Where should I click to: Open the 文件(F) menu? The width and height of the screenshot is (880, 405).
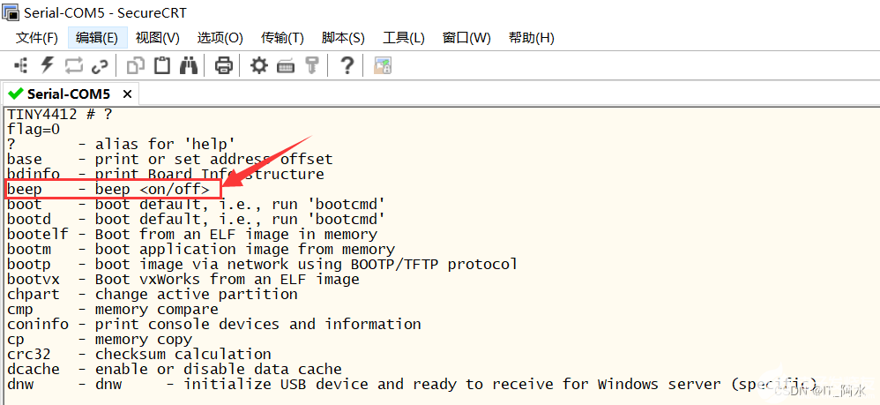coord(37,38)
